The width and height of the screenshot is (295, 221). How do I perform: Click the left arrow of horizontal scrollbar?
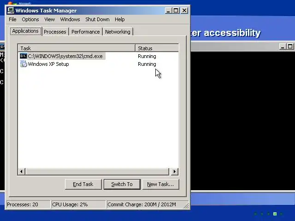click(22, 171)
